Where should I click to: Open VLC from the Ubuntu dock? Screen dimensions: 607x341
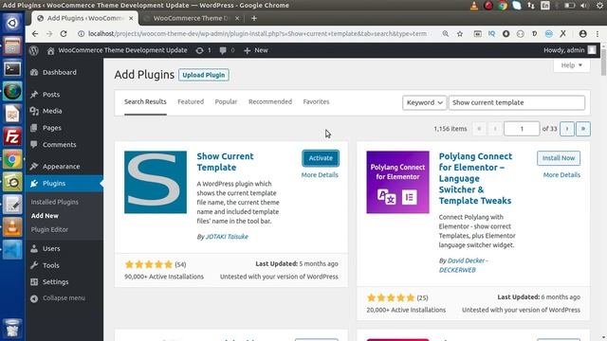pos(12,227)
